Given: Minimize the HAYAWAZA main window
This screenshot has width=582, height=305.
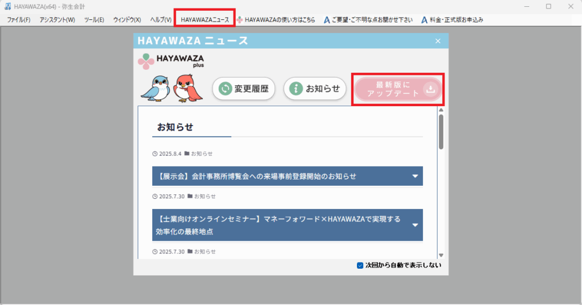Looking at the screenshot, I should click(x=527, y=7).
